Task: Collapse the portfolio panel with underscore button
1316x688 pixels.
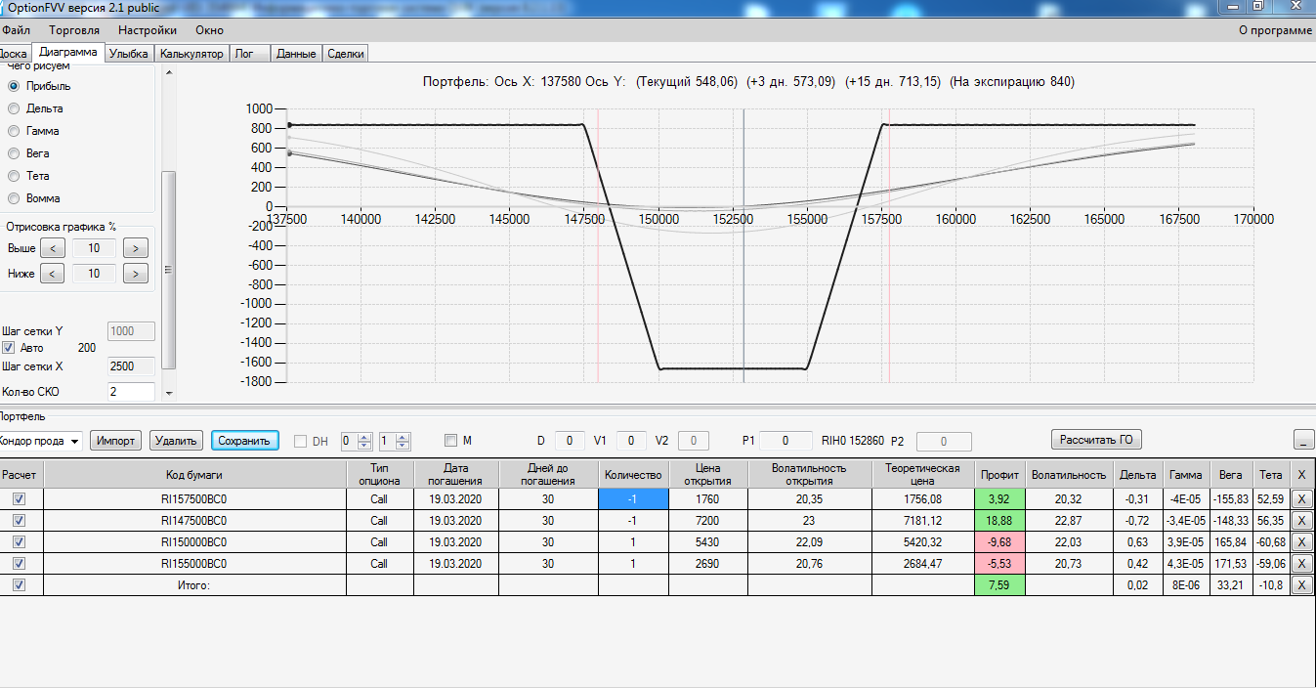Action: (x=1303, y=440)
